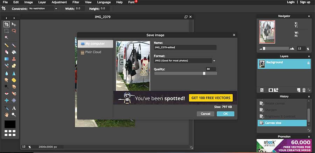
Task: Open the Filter menu
Action: click(x=76, y=2)
